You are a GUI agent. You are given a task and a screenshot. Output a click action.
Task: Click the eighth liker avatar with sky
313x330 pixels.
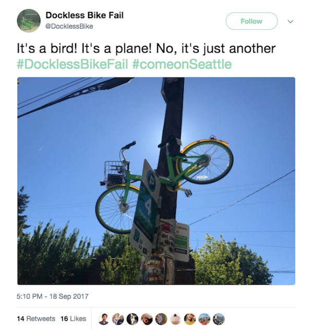204,319
